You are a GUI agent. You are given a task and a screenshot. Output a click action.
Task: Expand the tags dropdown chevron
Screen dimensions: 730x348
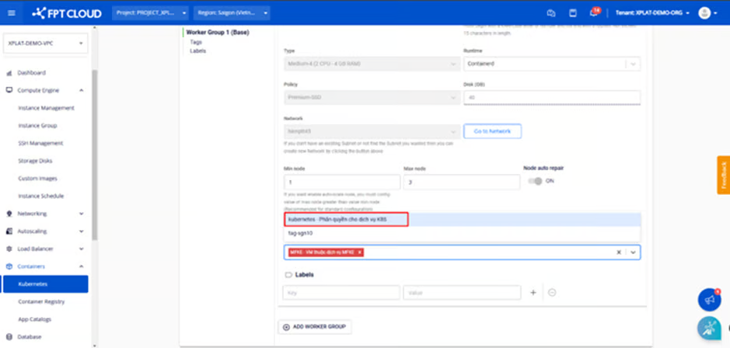pyautogui.click(x=633, y=252)
